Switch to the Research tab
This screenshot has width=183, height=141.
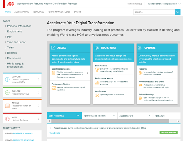pyautogui.click(x=167, y=116)
